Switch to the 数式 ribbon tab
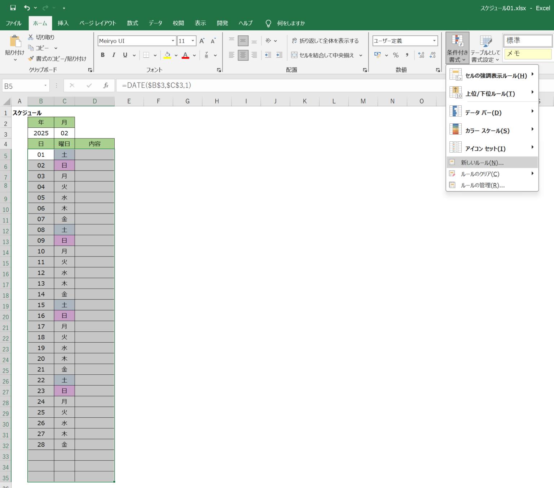 pos(132,23)
